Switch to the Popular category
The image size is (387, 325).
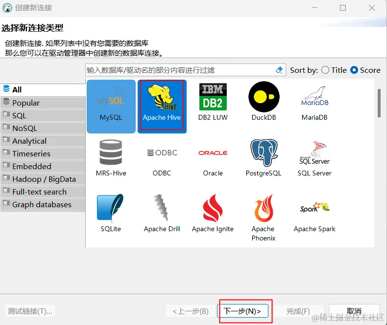[43, 103]
